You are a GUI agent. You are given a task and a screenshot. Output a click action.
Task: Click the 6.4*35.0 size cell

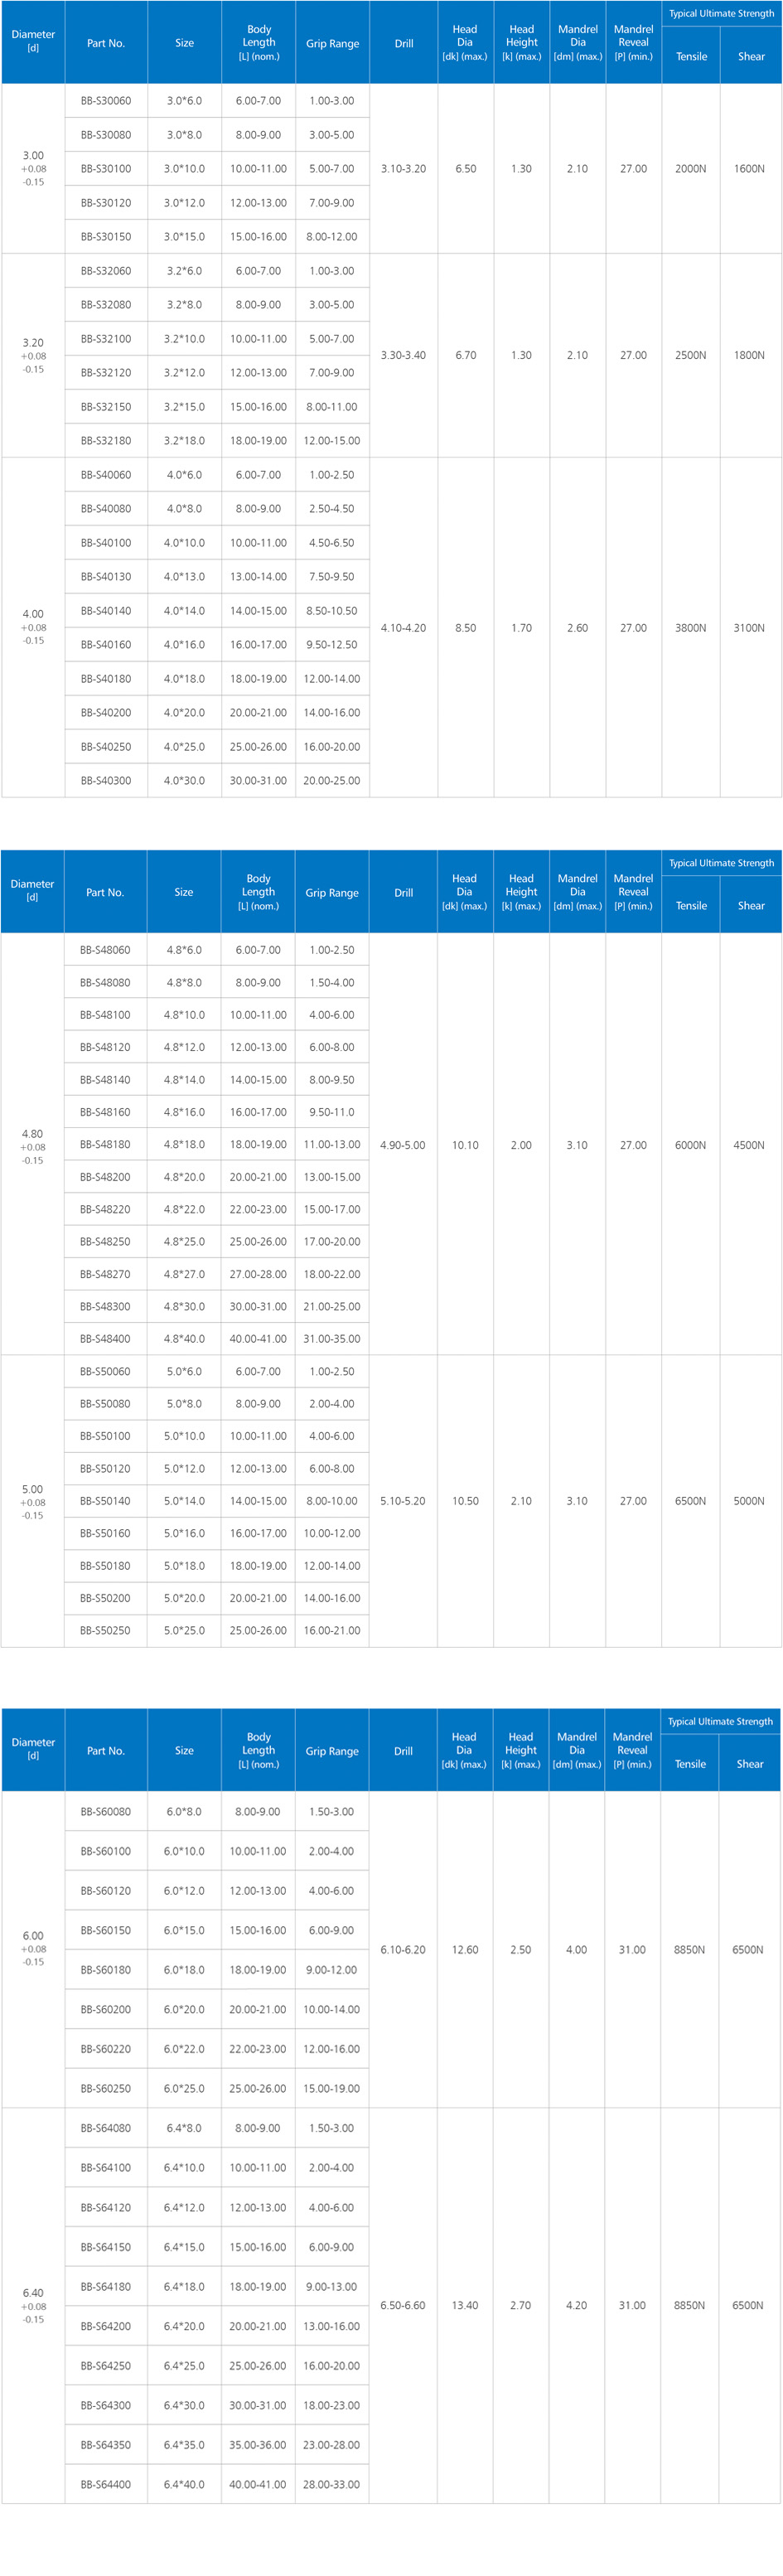coord(184,2445)
